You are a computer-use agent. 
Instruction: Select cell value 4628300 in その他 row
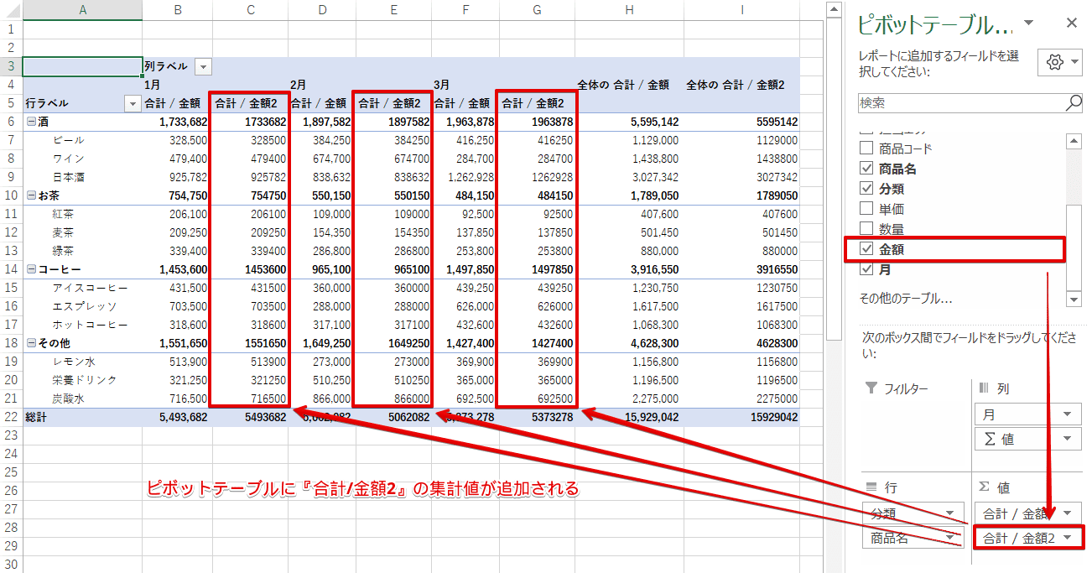coord(741,343)
